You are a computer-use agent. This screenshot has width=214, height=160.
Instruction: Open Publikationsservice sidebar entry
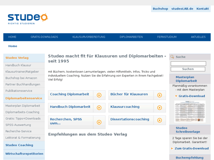point(24,91)
